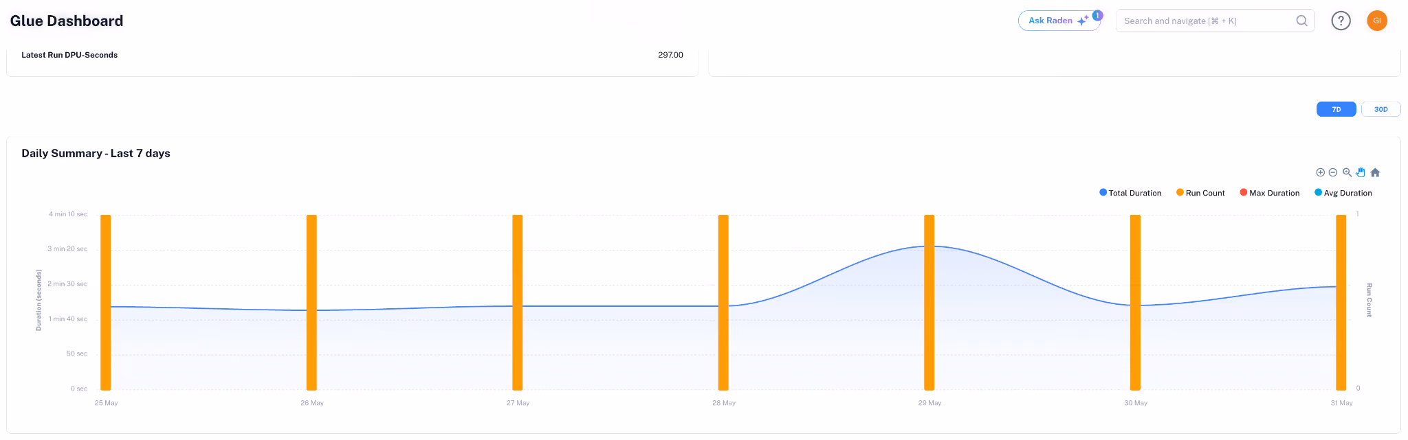Open help with question mark icon
This screenshot has width=1408, height=440.
point(1341,21)
